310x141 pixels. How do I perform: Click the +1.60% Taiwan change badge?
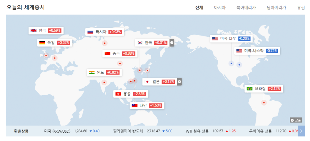pyautogui.click(x=156, y=106)
